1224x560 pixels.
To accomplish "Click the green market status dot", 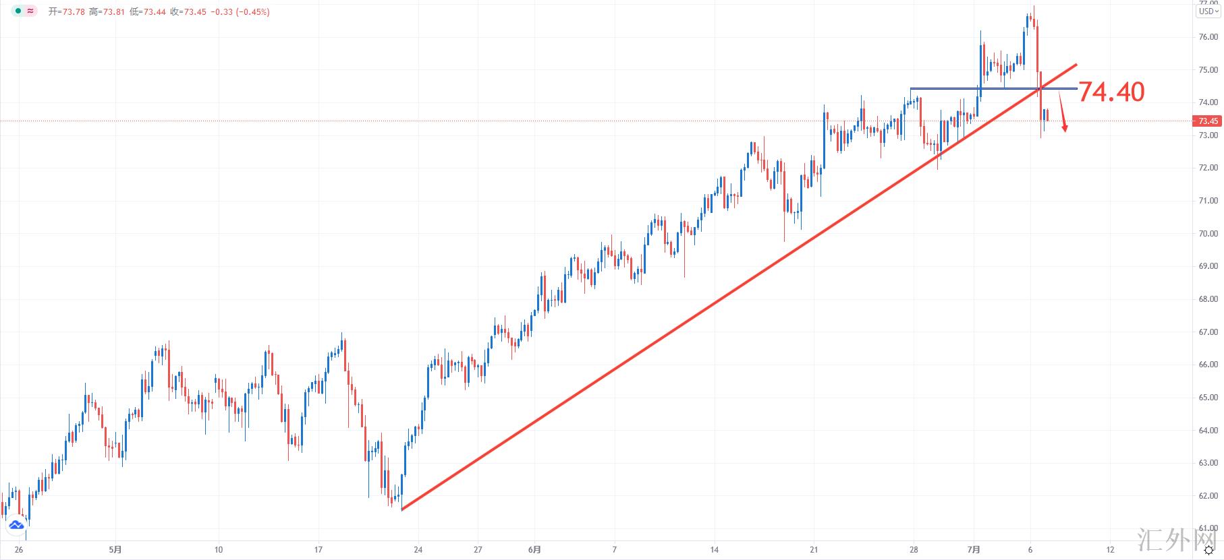I will pyautogui.click(x=18, y=11).
